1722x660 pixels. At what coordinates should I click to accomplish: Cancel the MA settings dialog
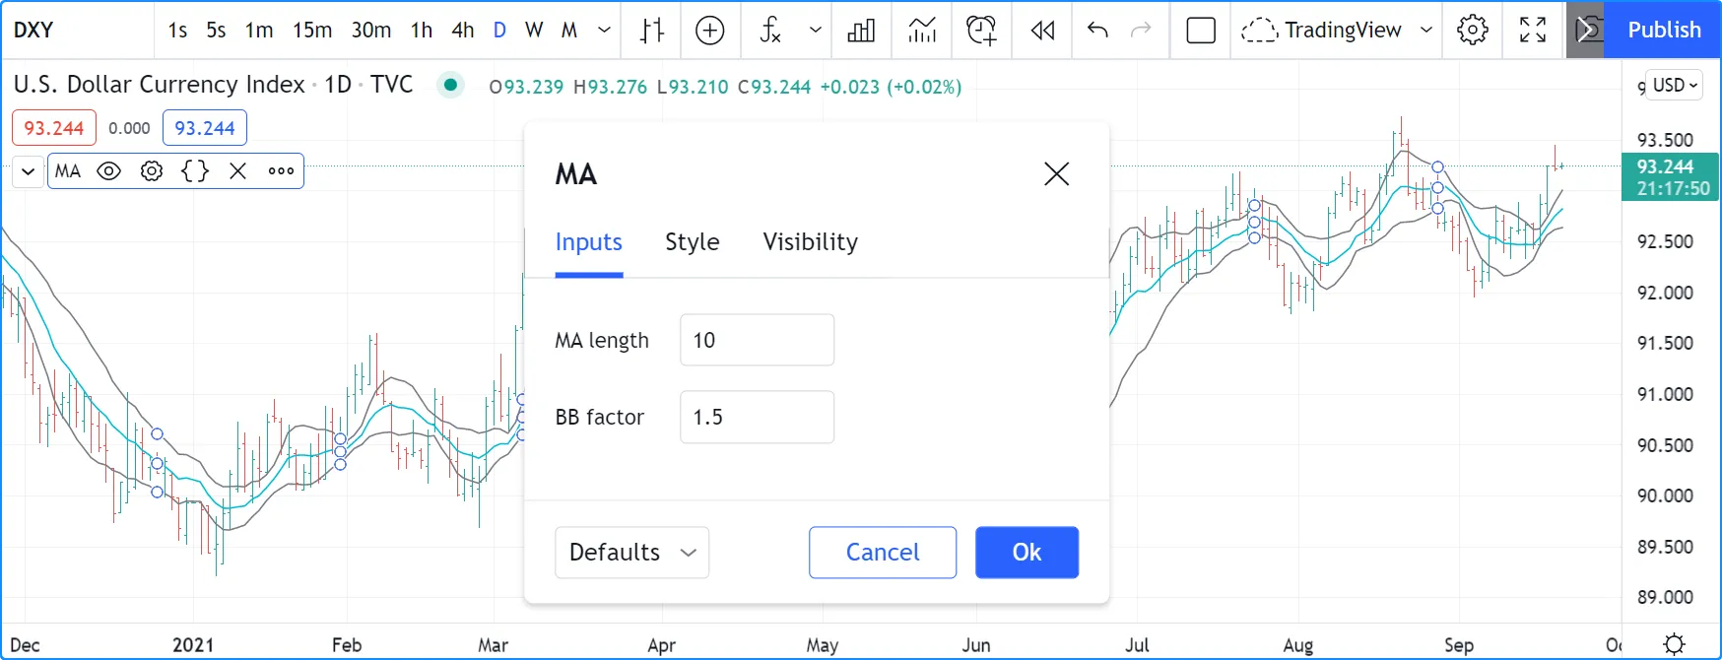pos(882,553)
